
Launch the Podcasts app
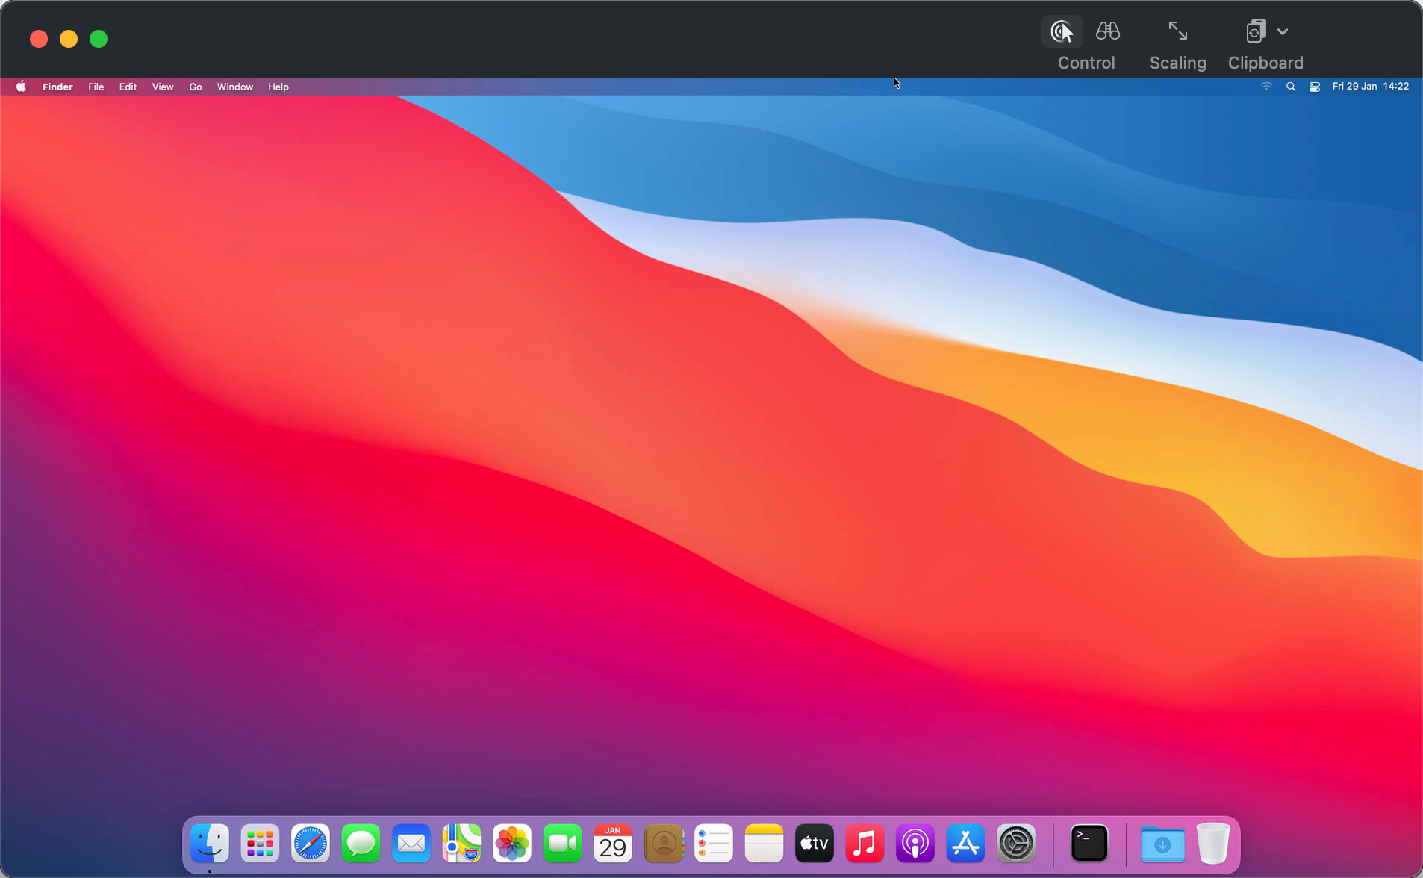coord(915,843)
